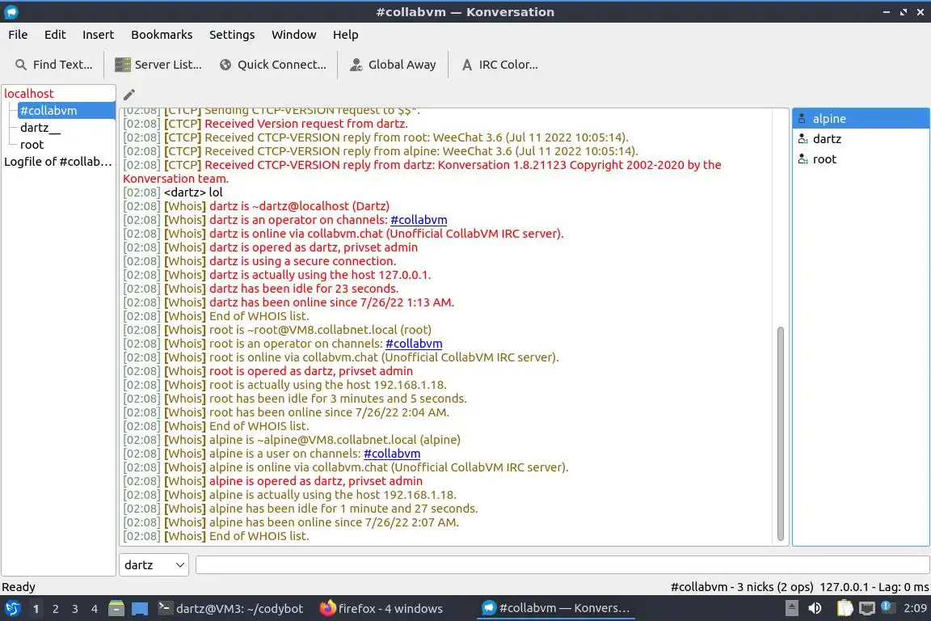Open #collabvm link in root whois line
931x621 pixels.
(x=414, y=344)
